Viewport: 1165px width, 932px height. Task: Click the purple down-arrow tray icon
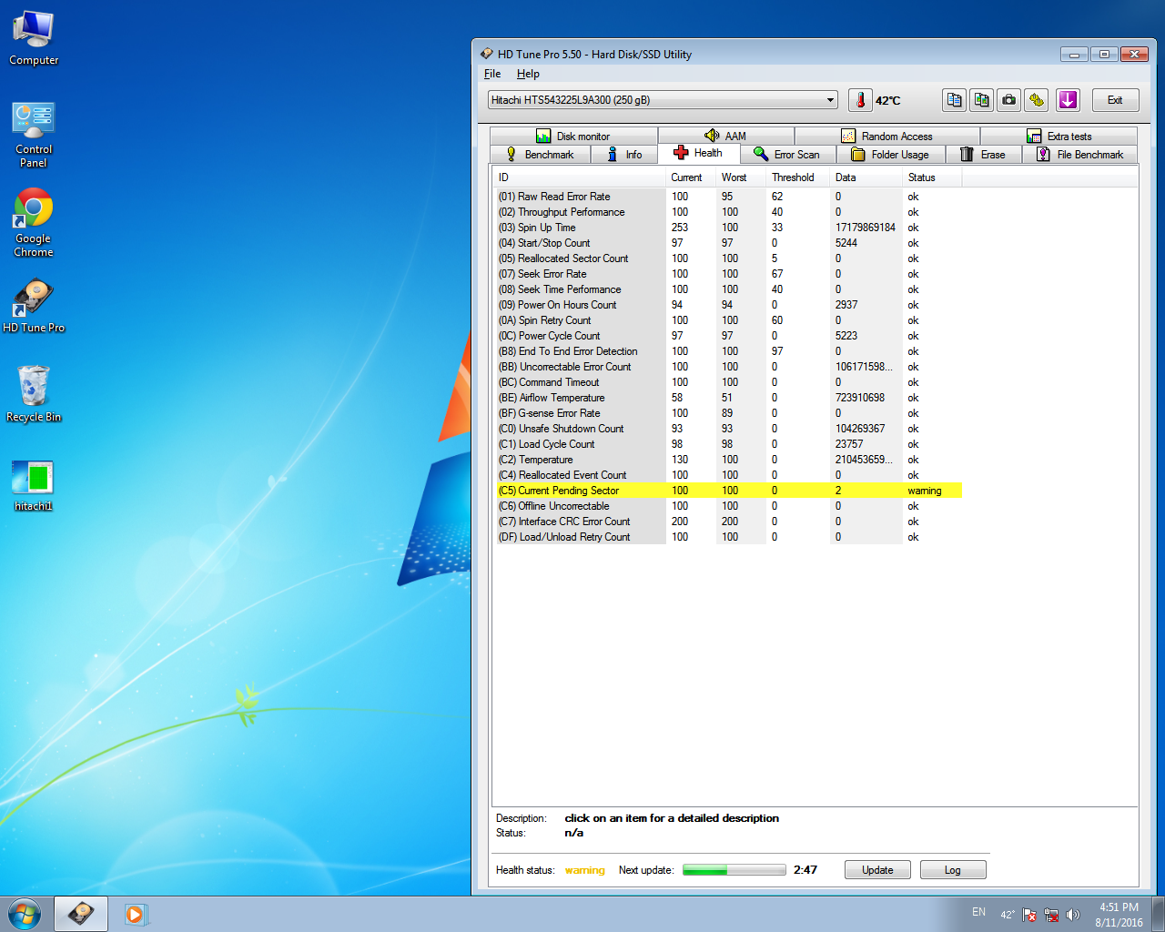tap(1068, 100)
